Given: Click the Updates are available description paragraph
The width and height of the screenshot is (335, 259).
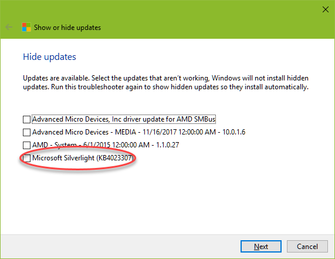Looking at the screenshot, I should pyautogui.click(x=165, y=83).
